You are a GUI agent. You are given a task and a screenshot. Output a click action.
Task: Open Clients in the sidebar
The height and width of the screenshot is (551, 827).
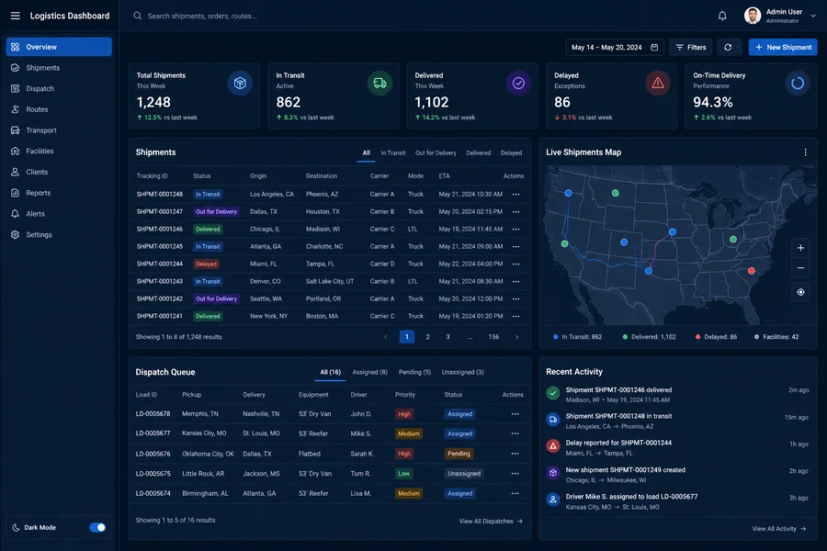pyautogui.click(x=59, y=172)
